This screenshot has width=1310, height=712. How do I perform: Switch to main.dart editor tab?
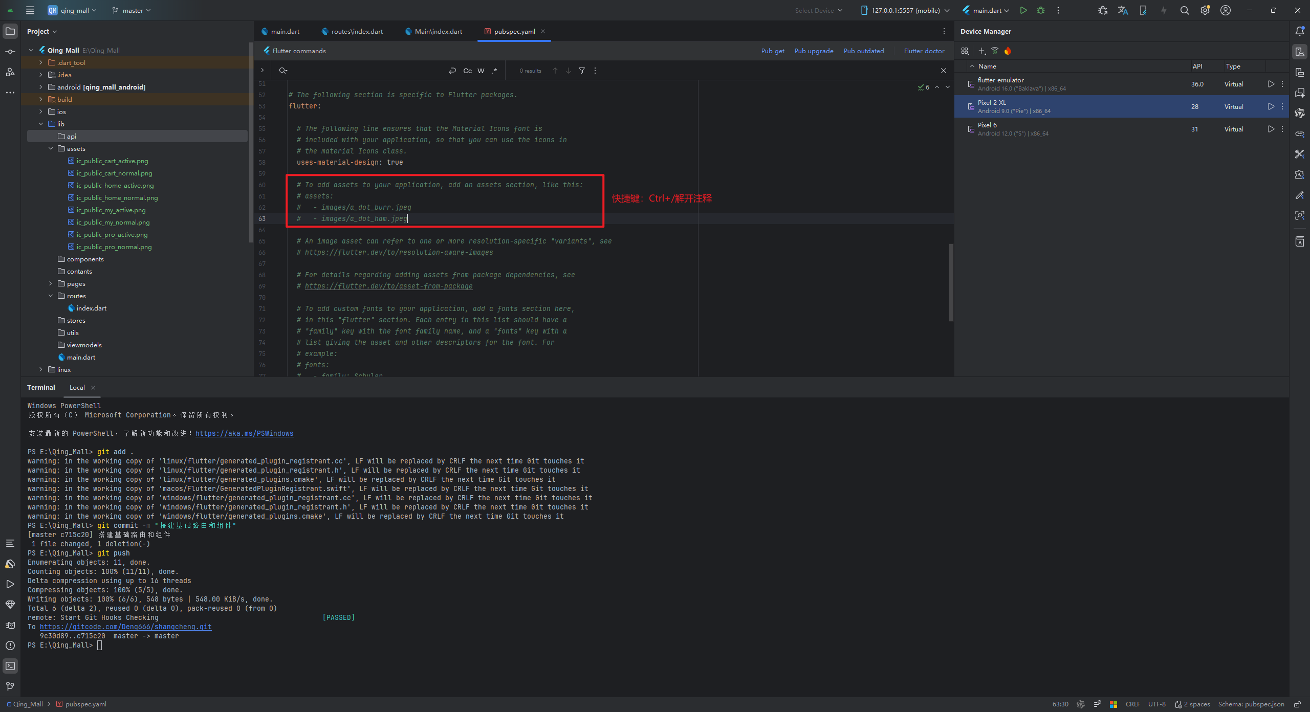point(281,31)
